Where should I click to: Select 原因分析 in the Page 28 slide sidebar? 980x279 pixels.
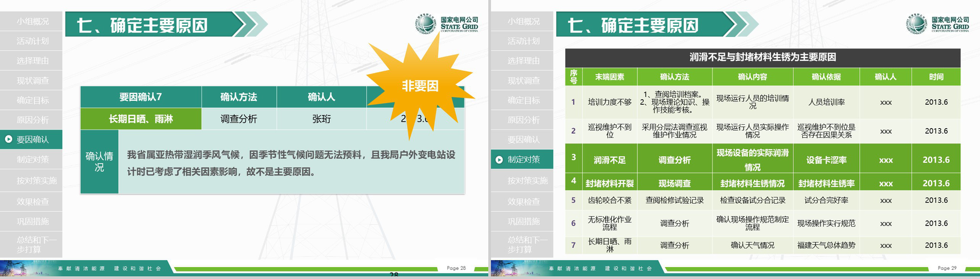[x=31, y=120]
